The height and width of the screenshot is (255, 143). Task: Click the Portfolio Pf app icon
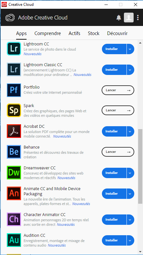click(14, 90)
